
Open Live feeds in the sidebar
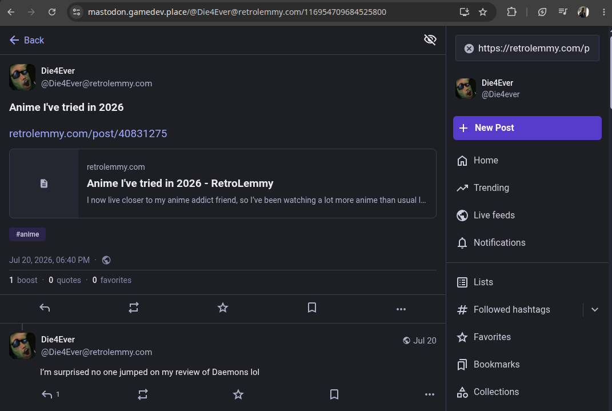click(x=486, y=215)
